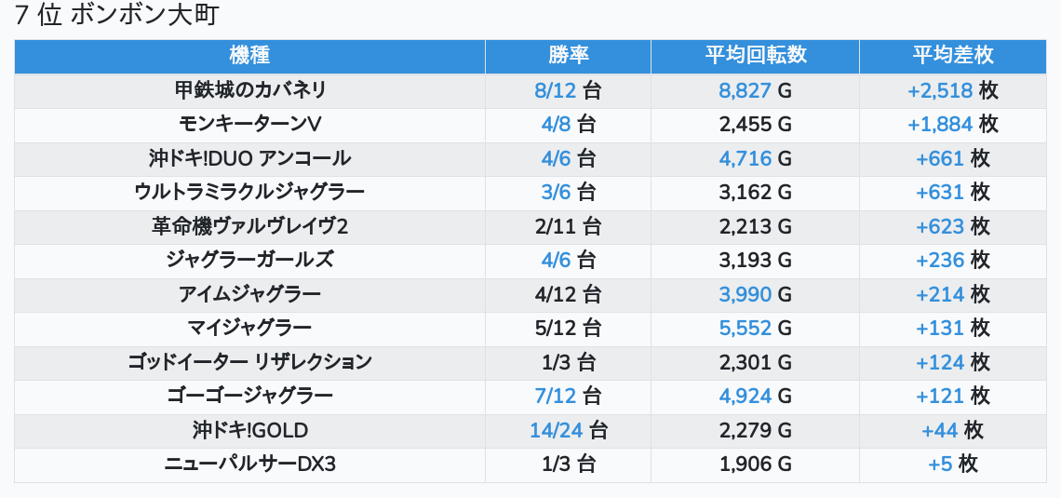
Task: Click the モンキーターンV machine name
Action: pos(249,124)
